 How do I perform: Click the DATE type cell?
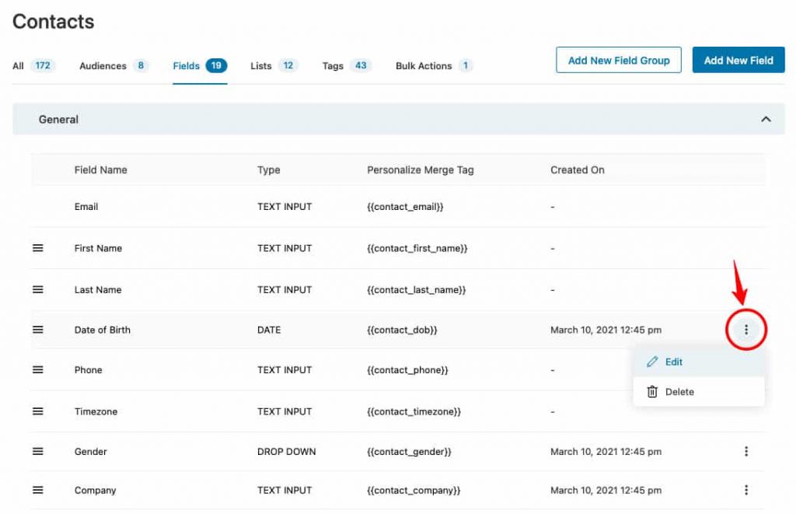point(269,330)
